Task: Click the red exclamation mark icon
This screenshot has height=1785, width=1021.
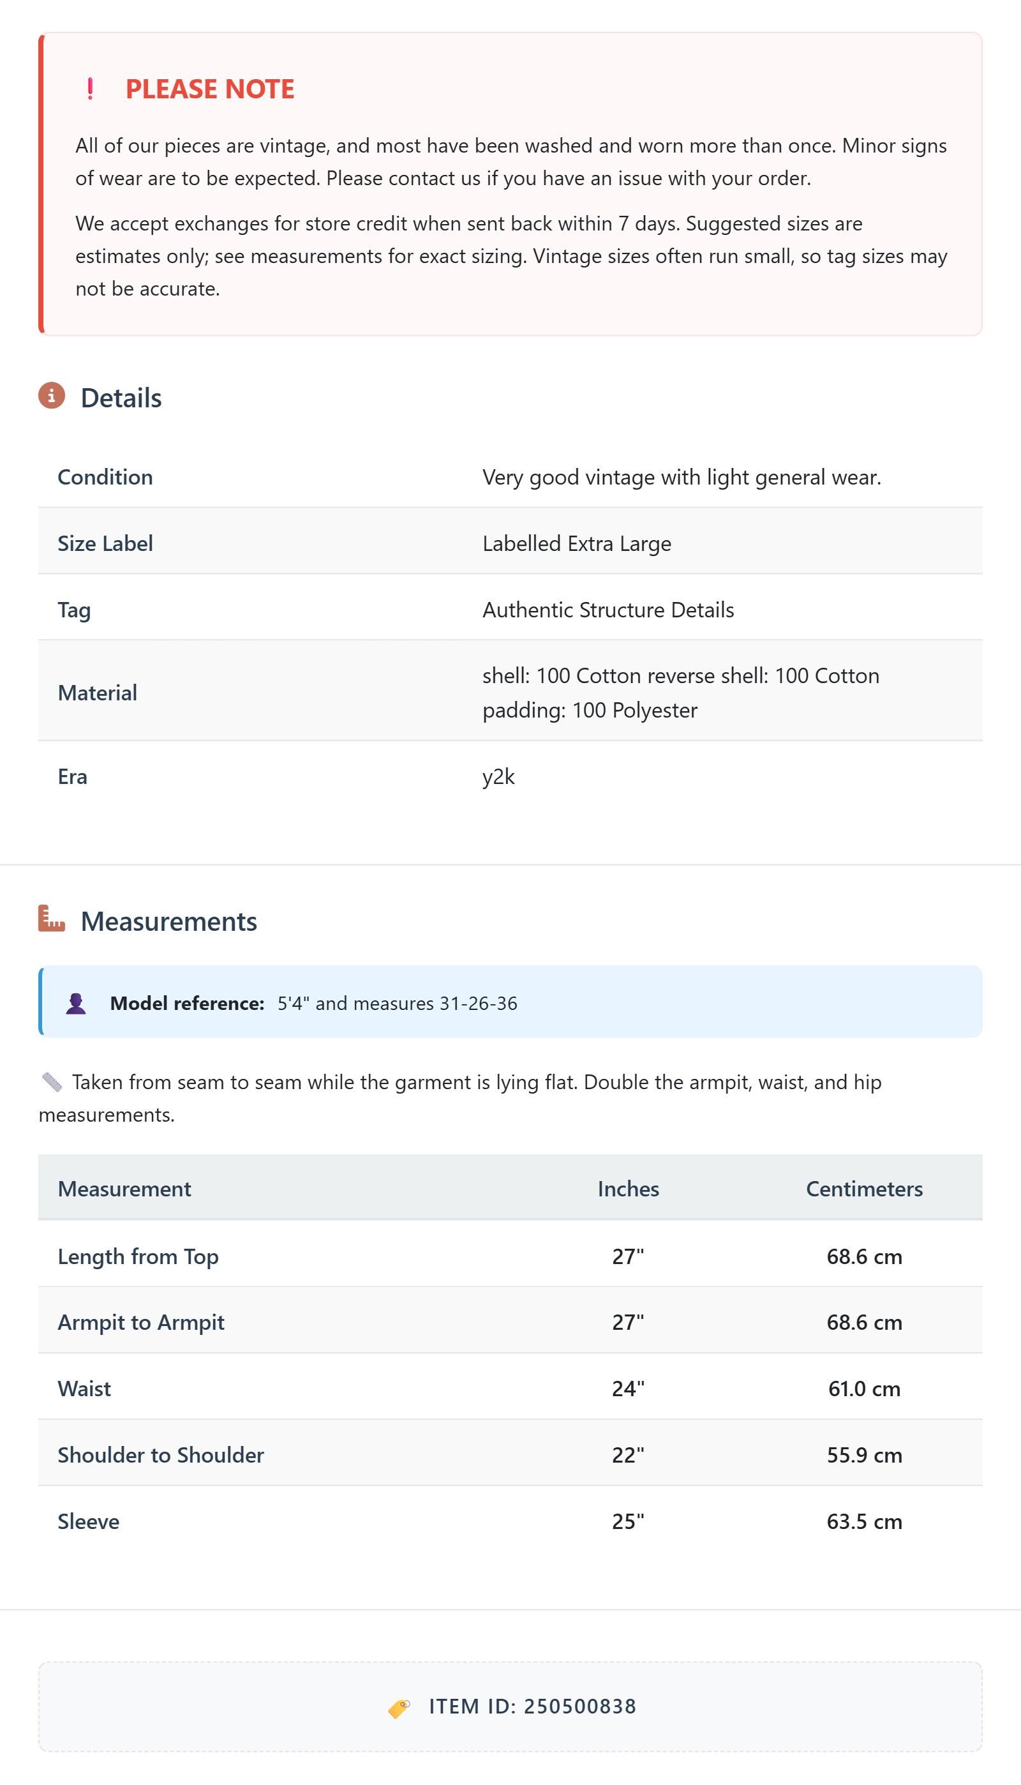Action: [x=90, y=89]
